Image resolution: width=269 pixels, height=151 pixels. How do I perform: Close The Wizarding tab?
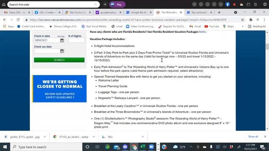pos(181,12)
